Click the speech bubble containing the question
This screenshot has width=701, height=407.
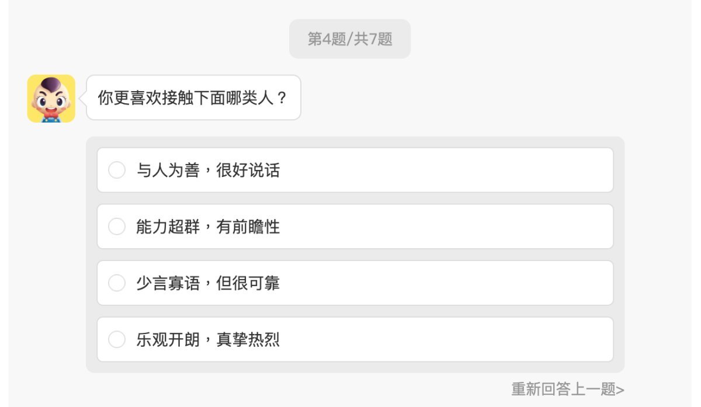coord(194,98)
